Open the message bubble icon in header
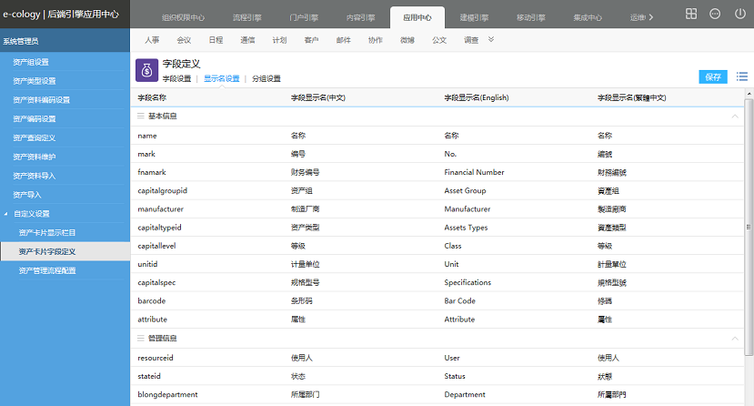Viewport: 754px width, 406px height. pos(715,14)
